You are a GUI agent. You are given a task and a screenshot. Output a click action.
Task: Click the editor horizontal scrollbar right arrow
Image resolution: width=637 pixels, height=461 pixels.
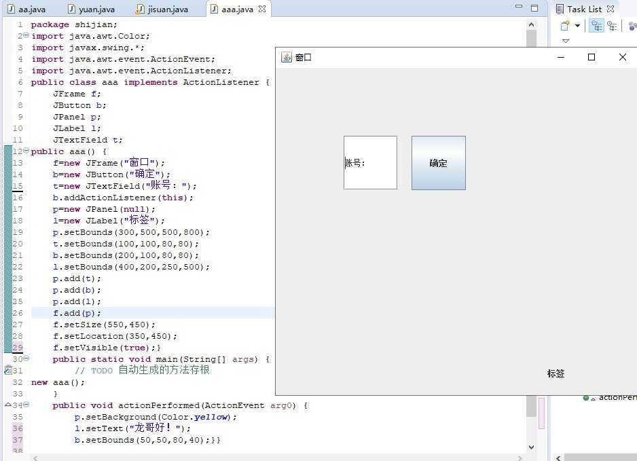(x=520, y=458)
